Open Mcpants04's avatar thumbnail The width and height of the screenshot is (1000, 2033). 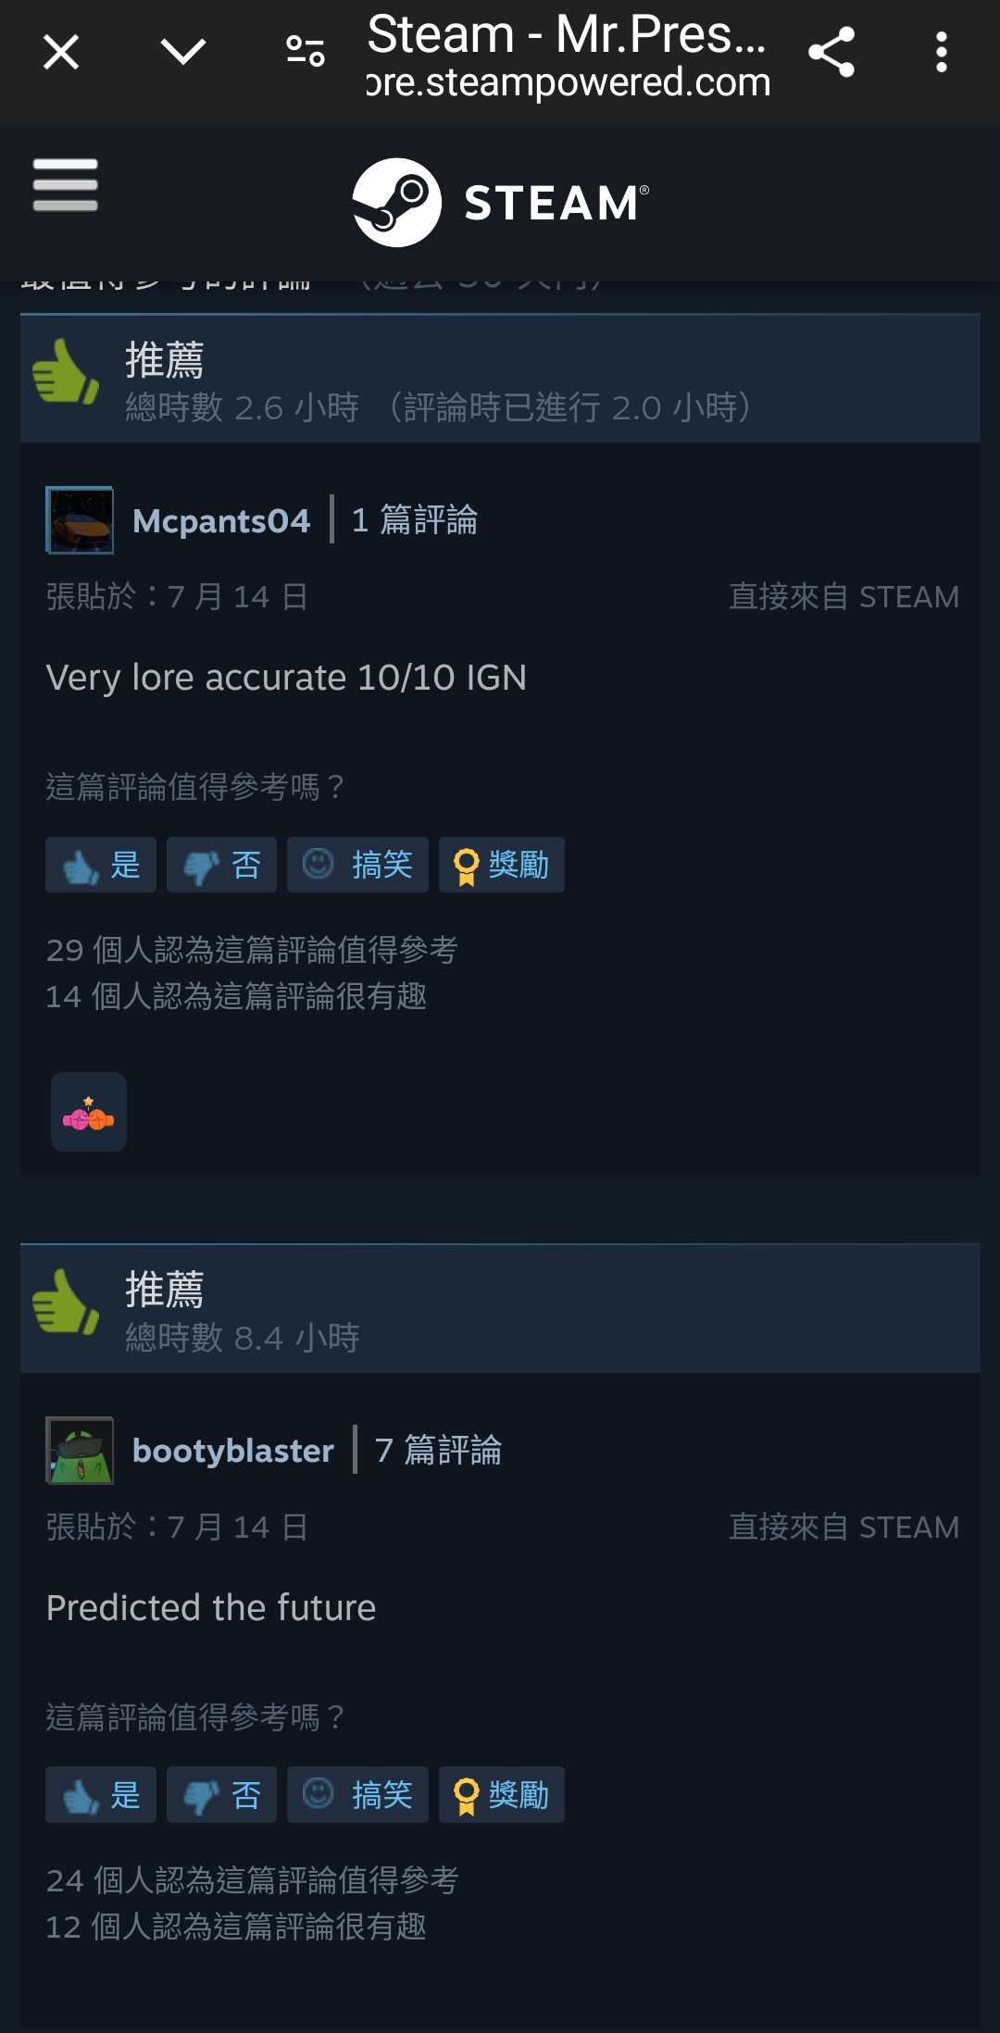pyautogui.click(x=80, y=520)
